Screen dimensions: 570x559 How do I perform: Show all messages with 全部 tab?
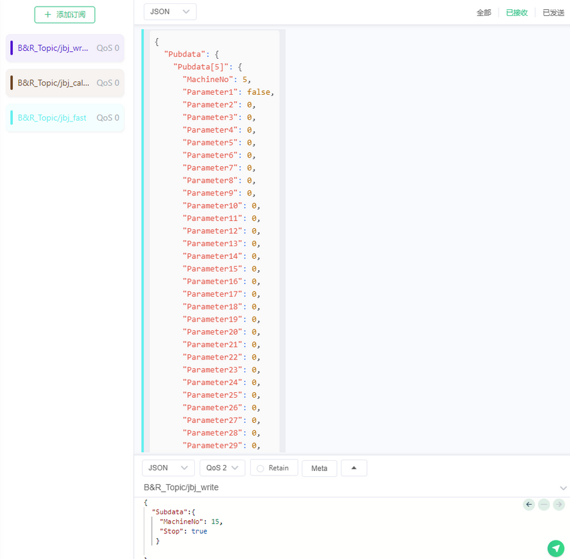click(x=483, y=13)
